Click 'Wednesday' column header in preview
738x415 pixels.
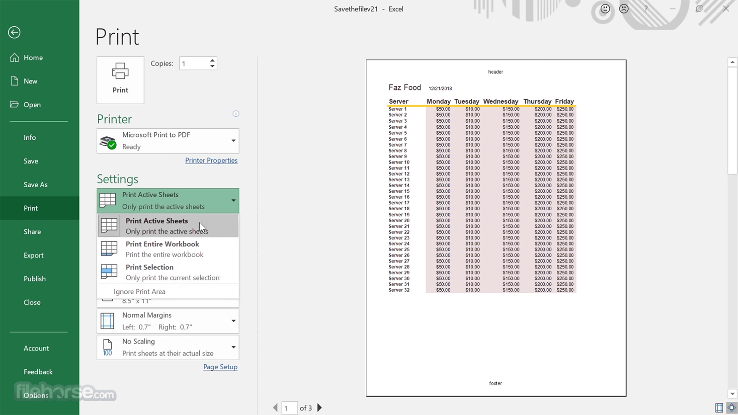coord(500,101)
